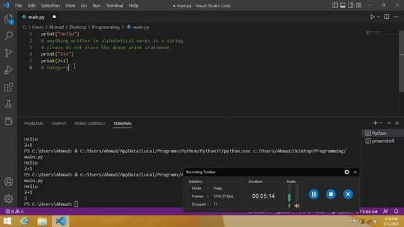Open the notifications bell in status bar

[396, 211]
